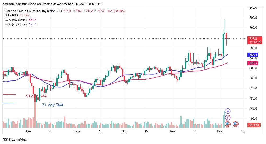Open the left US flag economic event
Viewport: 266px width, 144px height.
click(x=228, y=124)
